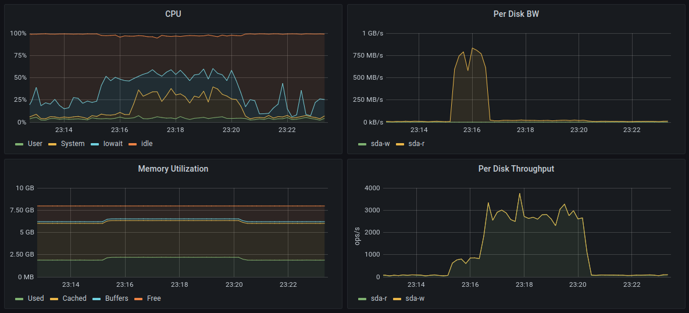Select the Cached label in the Memory legend
Image resolution: width=689 pixels, height=313 pixels.
click(x=74, y=298)
